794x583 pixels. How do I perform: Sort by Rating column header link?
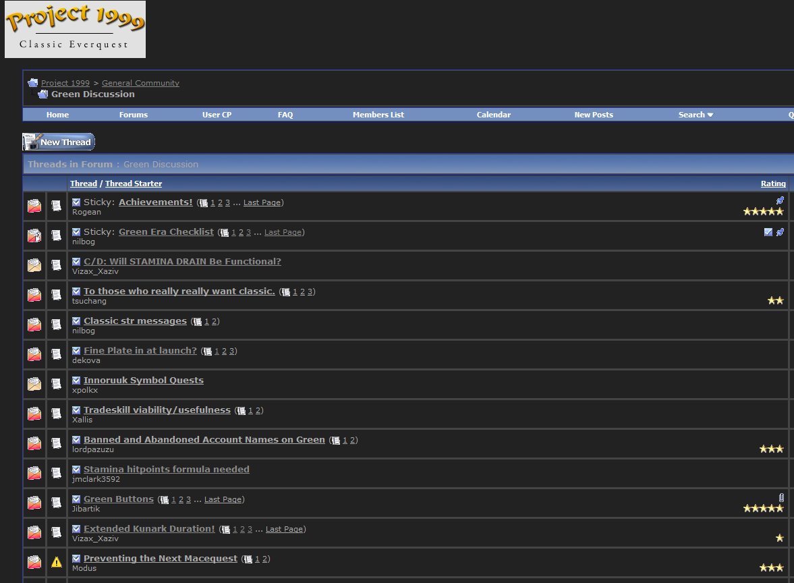773,184
